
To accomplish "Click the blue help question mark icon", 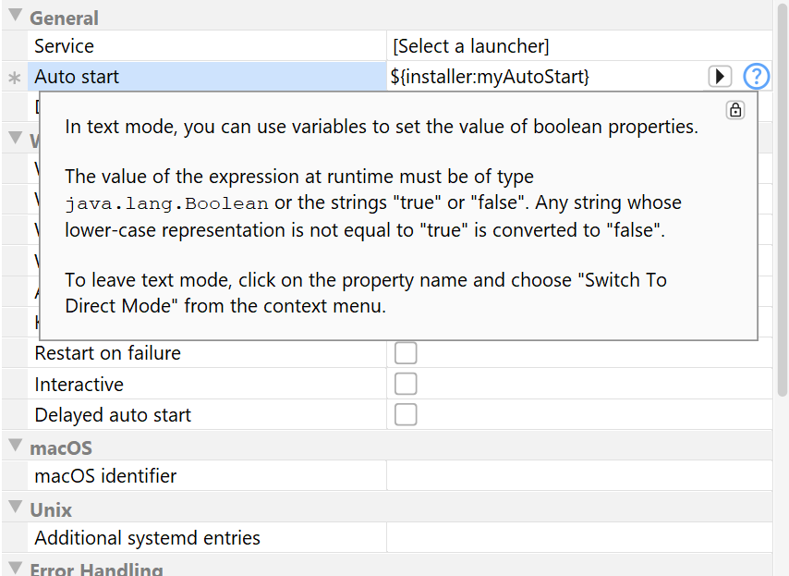I will (x=756, y=77).
